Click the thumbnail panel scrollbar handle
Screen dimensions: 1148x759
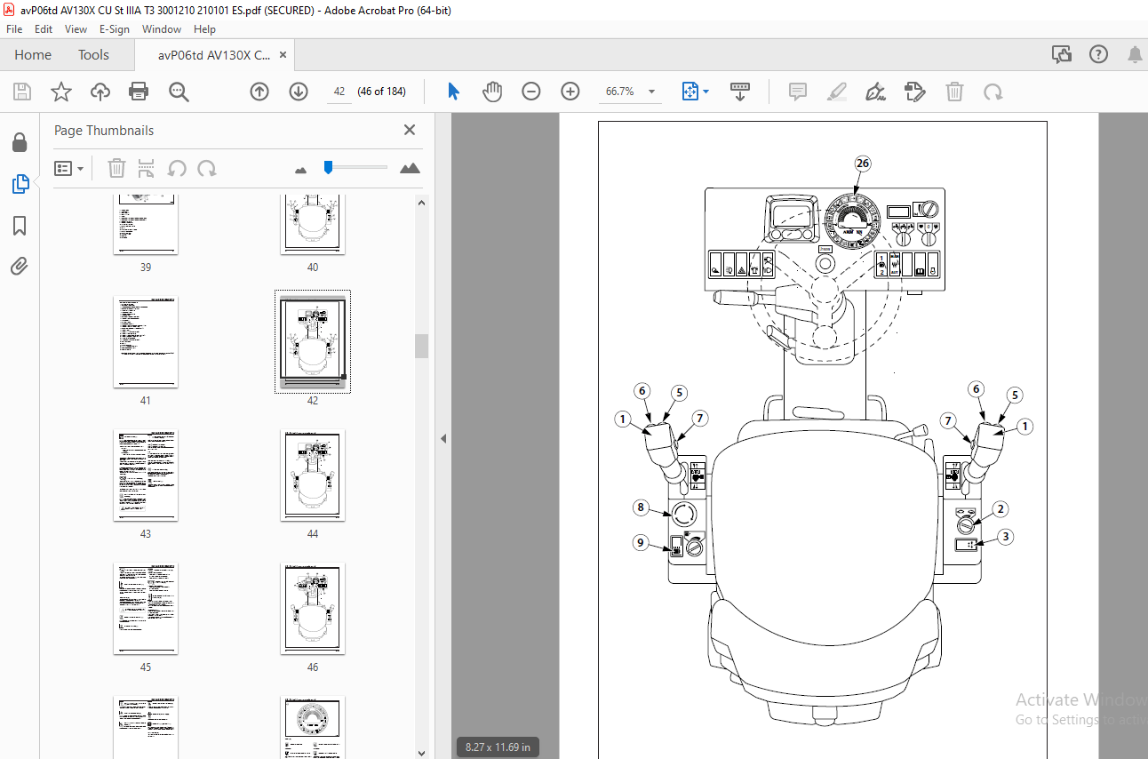tap(422, 347)
